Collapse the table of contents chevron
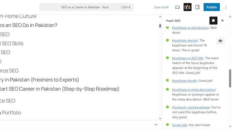232x134 pixels. [156, 125]
